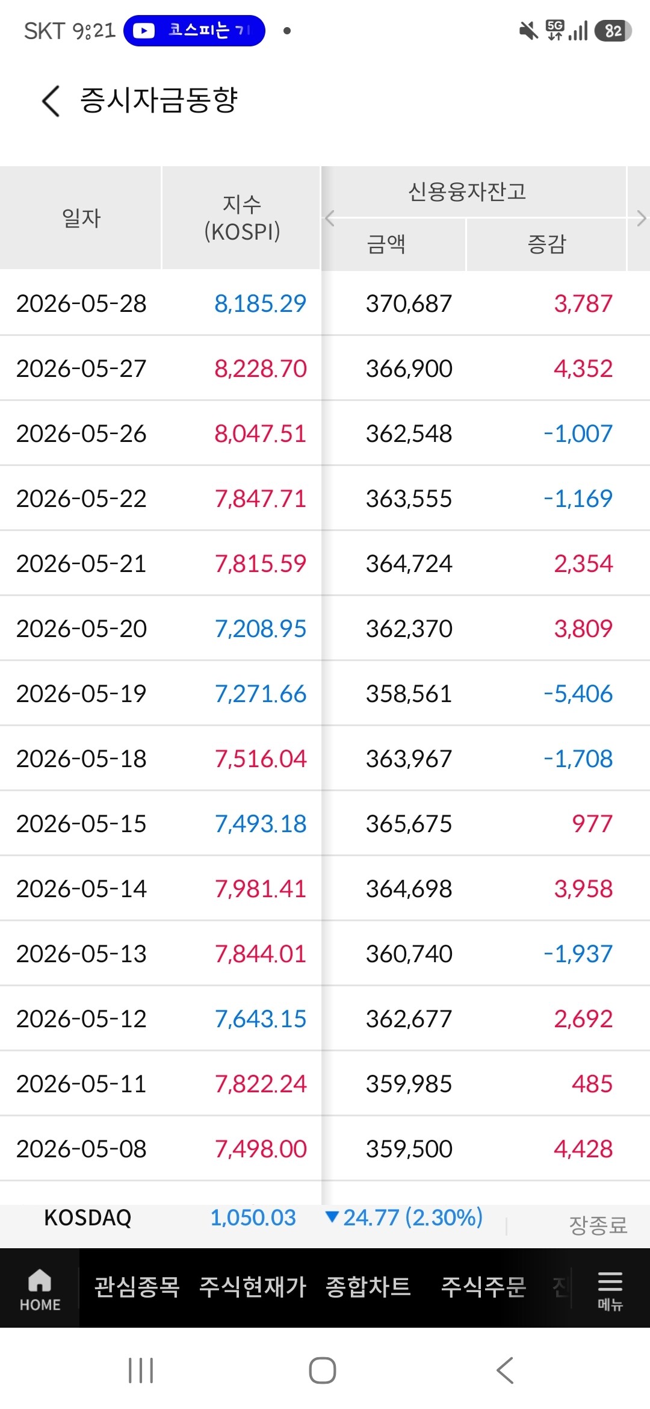Go back from 증시자금동향 screen

click(51, 101)
